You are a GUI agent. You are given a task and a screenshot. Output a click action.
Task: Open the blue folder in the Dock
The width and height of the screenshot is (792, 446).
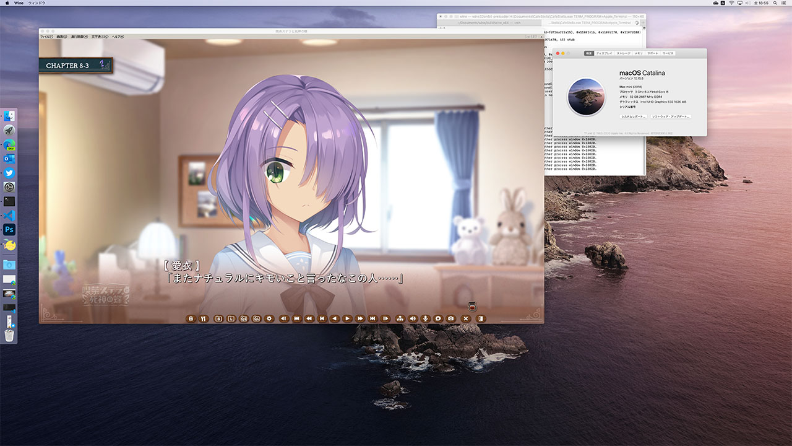pyautogui.click(x=9, y=265)
